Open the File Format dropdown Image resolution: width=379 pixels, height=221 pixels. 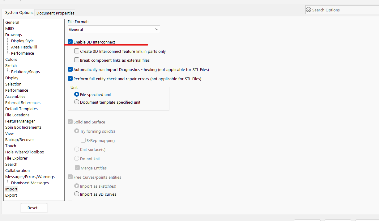114,29
